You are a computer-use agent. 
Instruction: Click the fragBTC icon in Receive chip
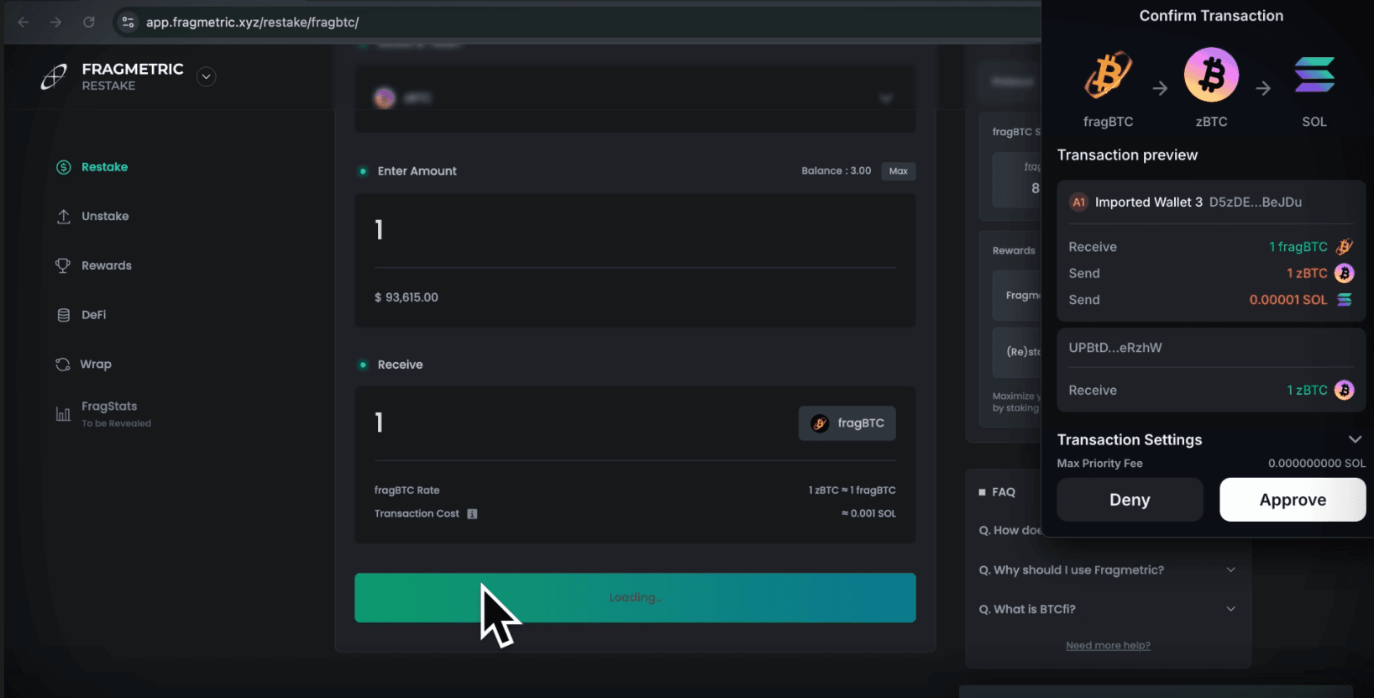click(820, 423)
